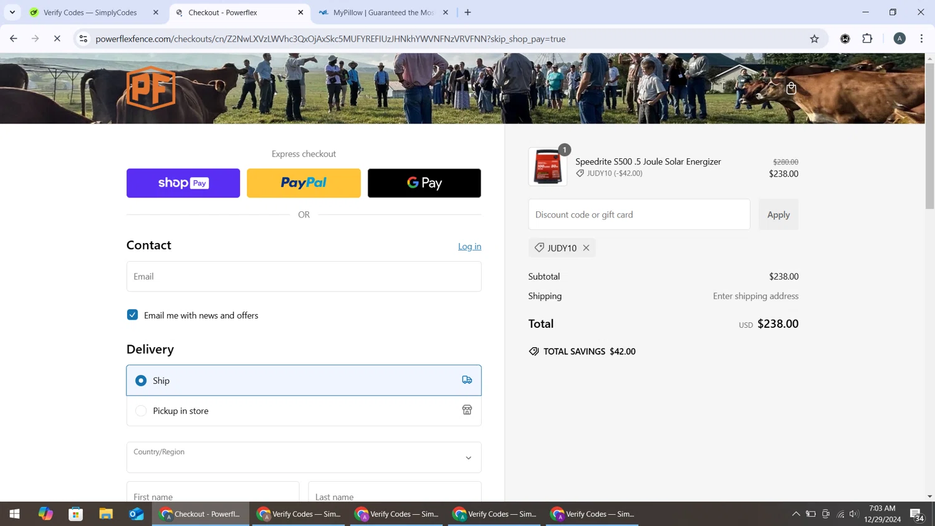Open Windows Start menu
935x526 pixels.
pos(14,514)
